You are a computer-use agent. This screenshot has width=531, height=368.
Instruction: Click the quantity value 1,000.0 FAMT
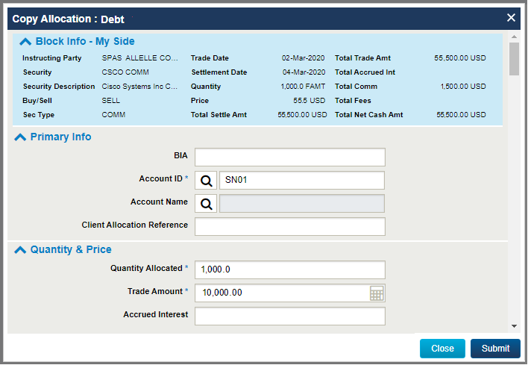[303, 87]
